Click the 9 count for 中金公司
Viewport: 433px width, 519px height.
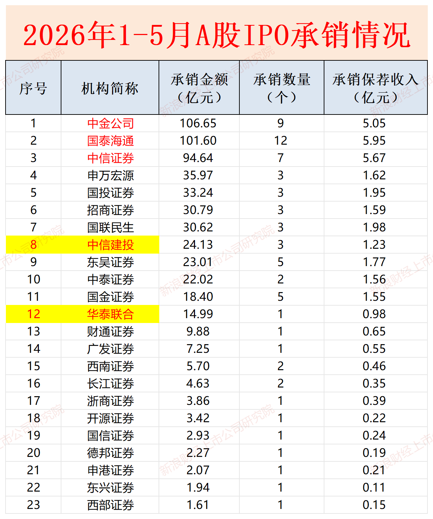click(x=282, y=124)
